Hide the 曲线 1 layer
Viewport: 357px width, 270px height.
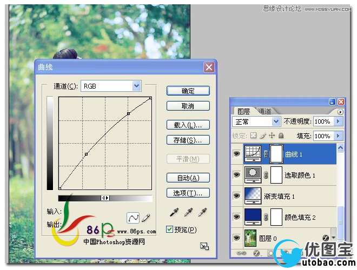237,154
